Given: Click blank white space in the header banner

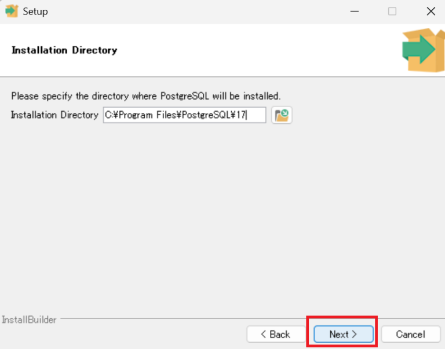Looking at the screenshot, I should point(261,50).
